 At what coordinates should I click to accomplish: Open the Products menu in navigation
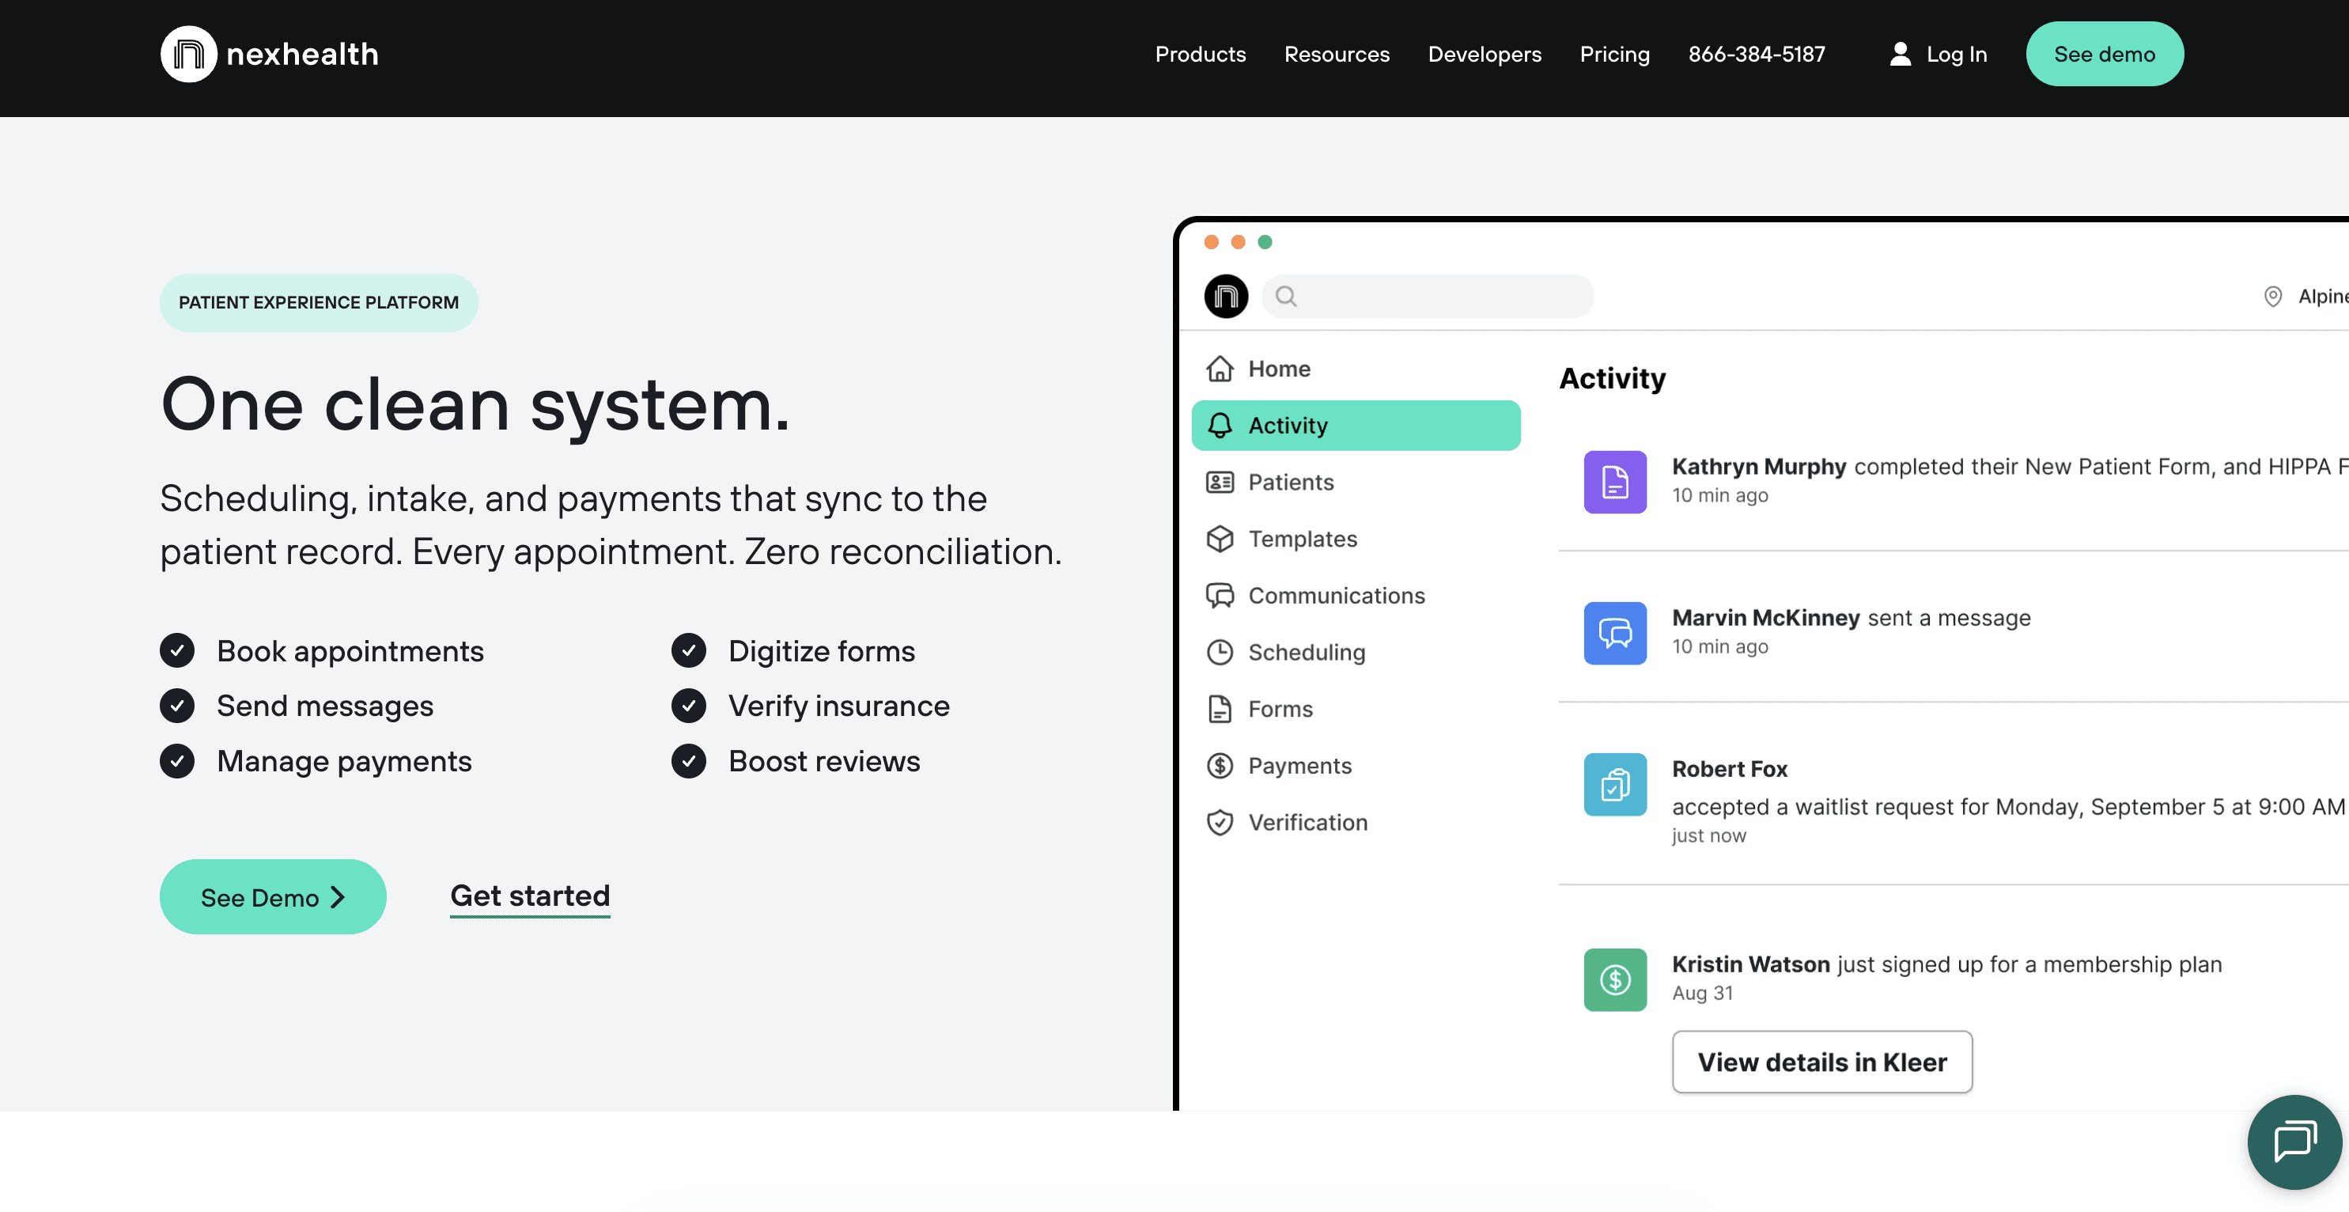[1200, 54]
